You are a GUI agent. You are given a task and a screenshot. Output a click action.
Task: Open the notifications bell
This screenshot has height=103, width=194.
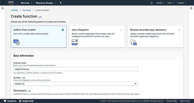tap(152, 3)
